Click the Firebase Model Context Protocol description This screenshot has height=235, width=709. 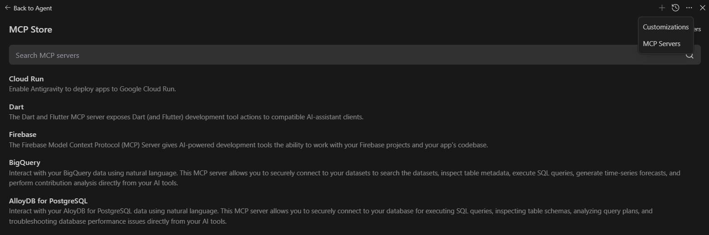pos(248,145)
